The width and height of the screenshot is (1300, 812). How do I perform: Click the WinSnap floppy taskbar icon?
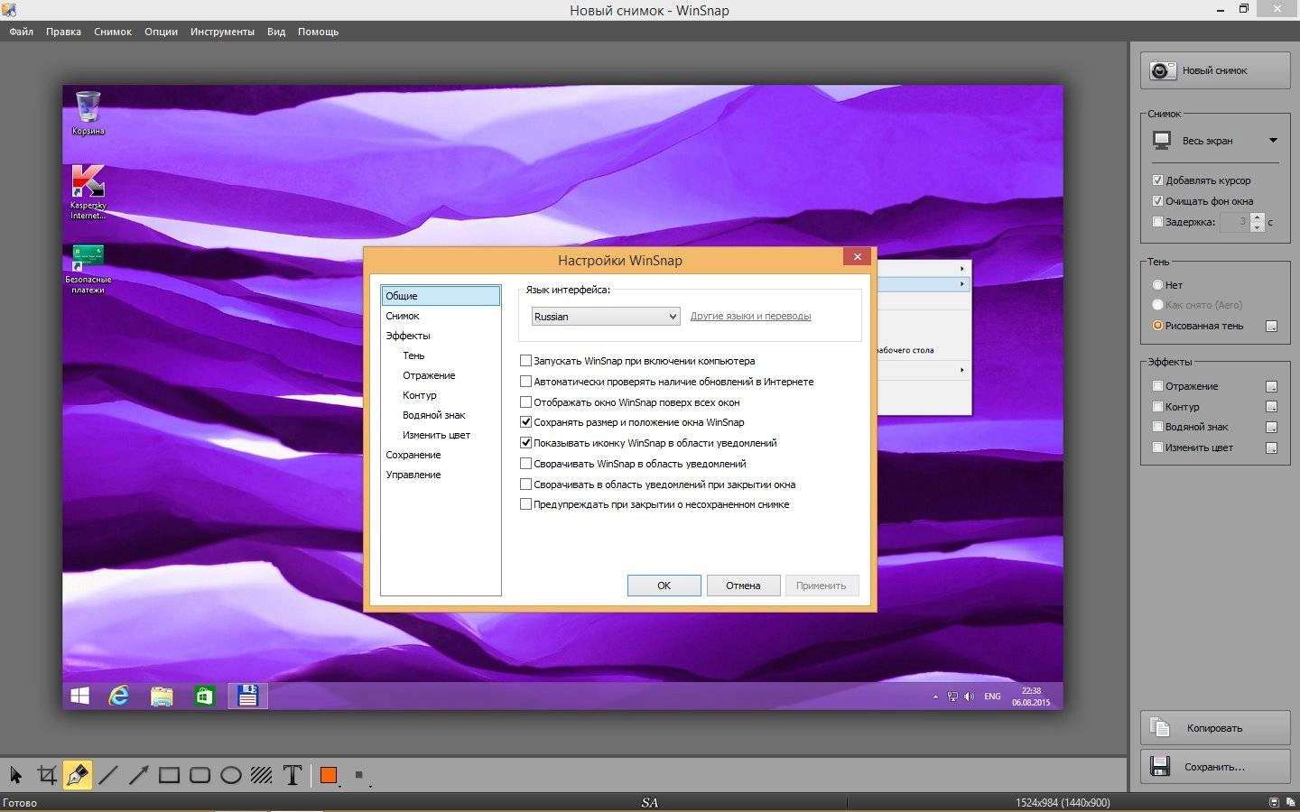(x=247, y=696)
